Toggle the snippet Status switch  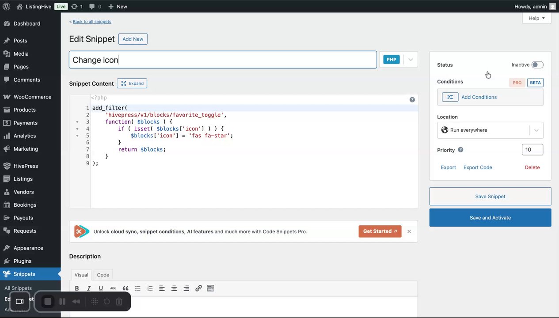(x=537, y=65)
